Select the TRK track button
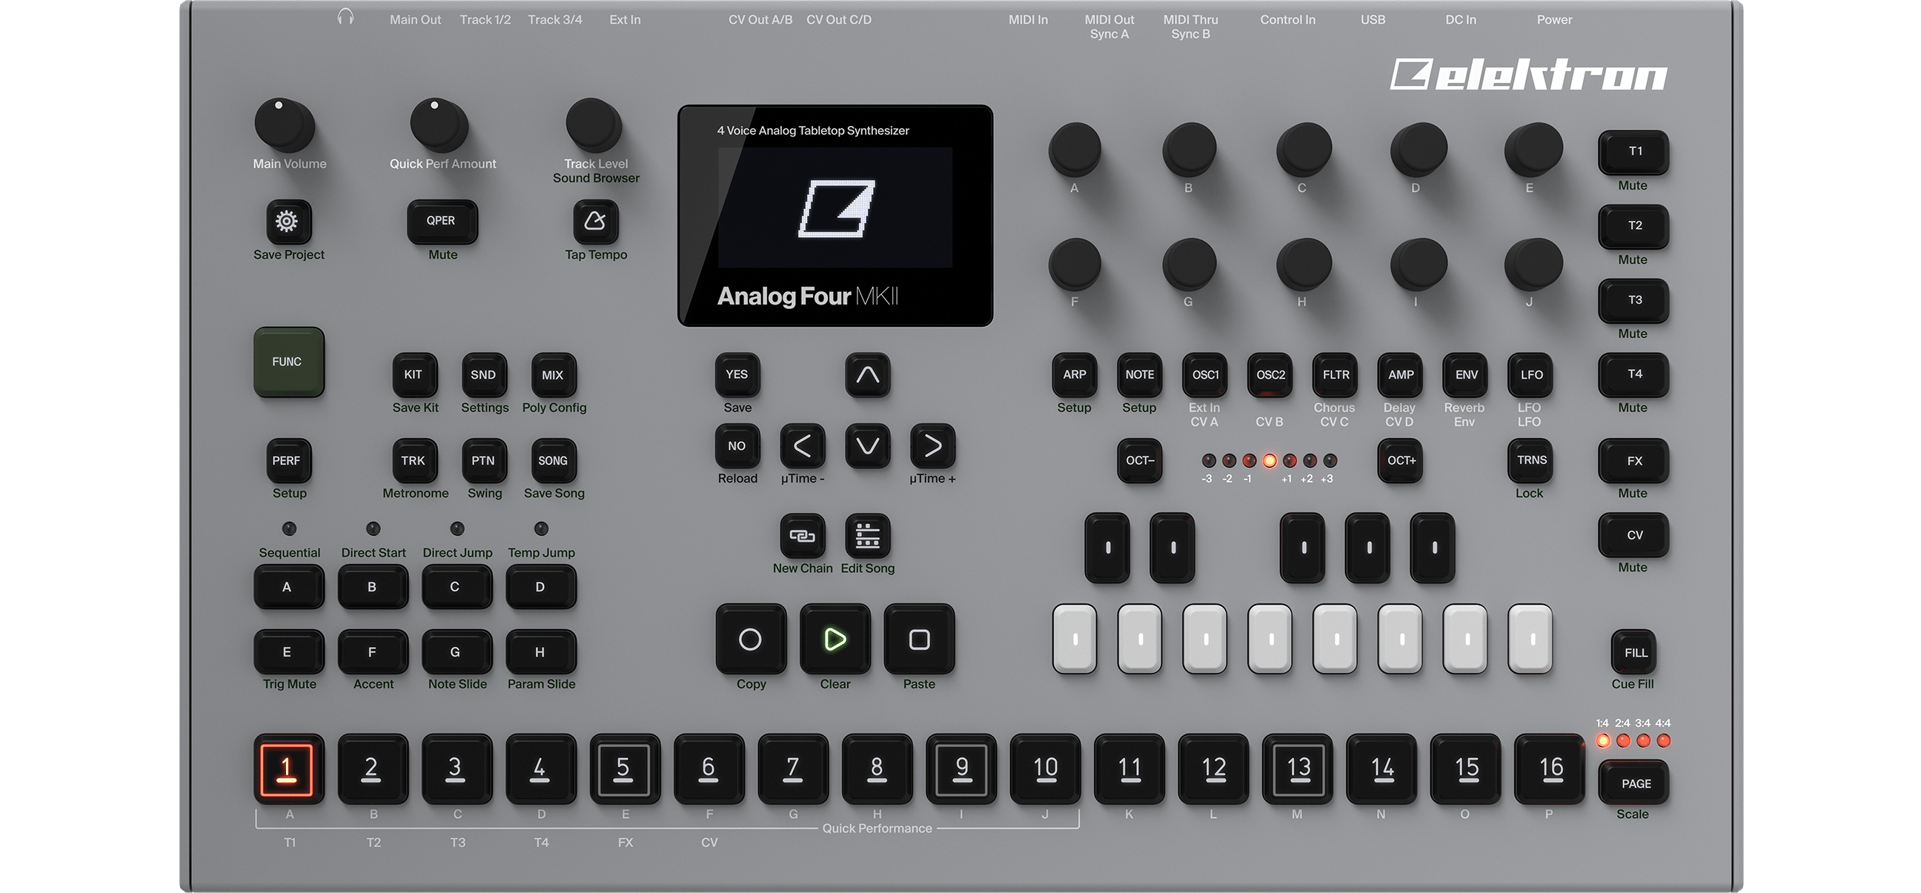1921x893 pixels. [x=414, y=461]
